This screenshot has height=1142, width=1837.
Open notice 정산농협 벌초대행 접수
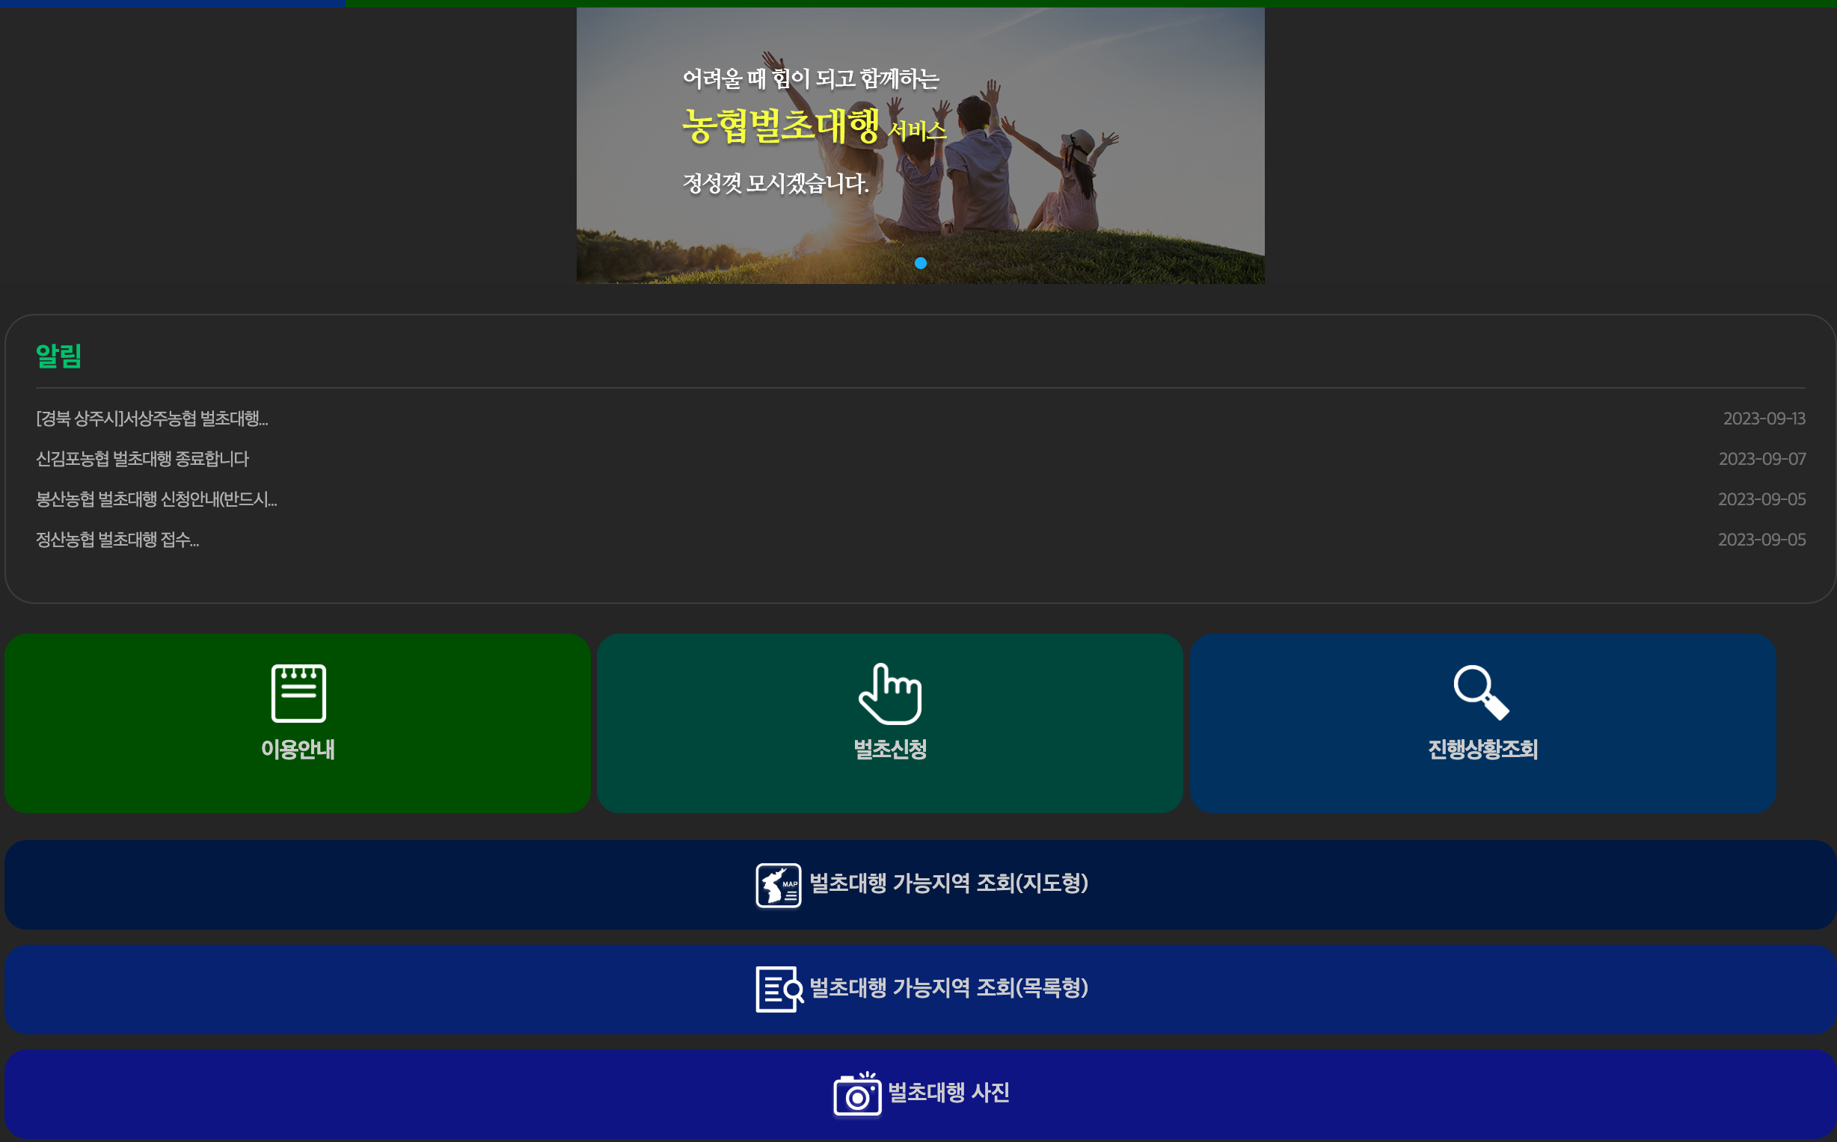coord(117,540)
